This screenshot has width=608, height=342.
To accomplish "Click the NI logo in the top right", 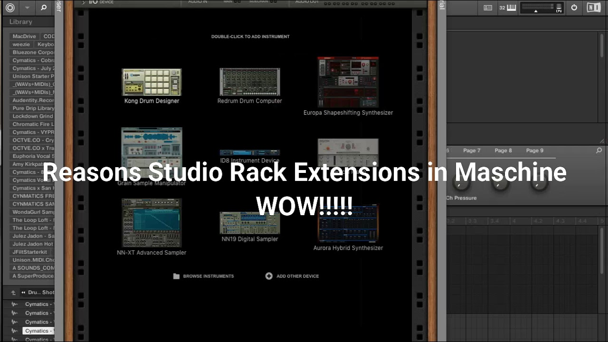I will click(x=593, y=8).
